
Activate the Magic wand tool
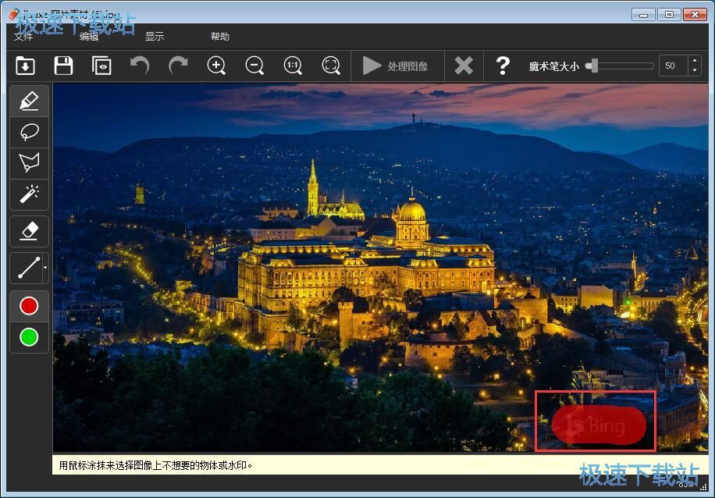pos(29,194)
